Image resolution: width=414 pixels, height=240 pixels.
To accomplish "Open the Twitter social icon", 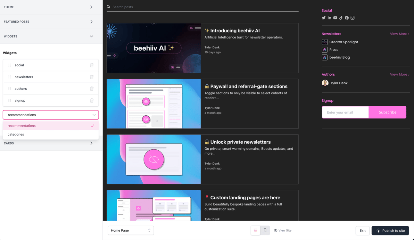I will tap(324, 18).
